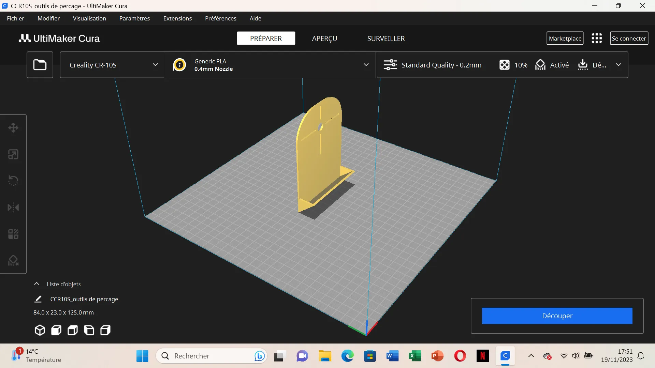The width and height of the screenshot is (655, 368).
Task: Open the Ultimaker apps grid icon
Action: pyautogui.click(x=597, y=39)
